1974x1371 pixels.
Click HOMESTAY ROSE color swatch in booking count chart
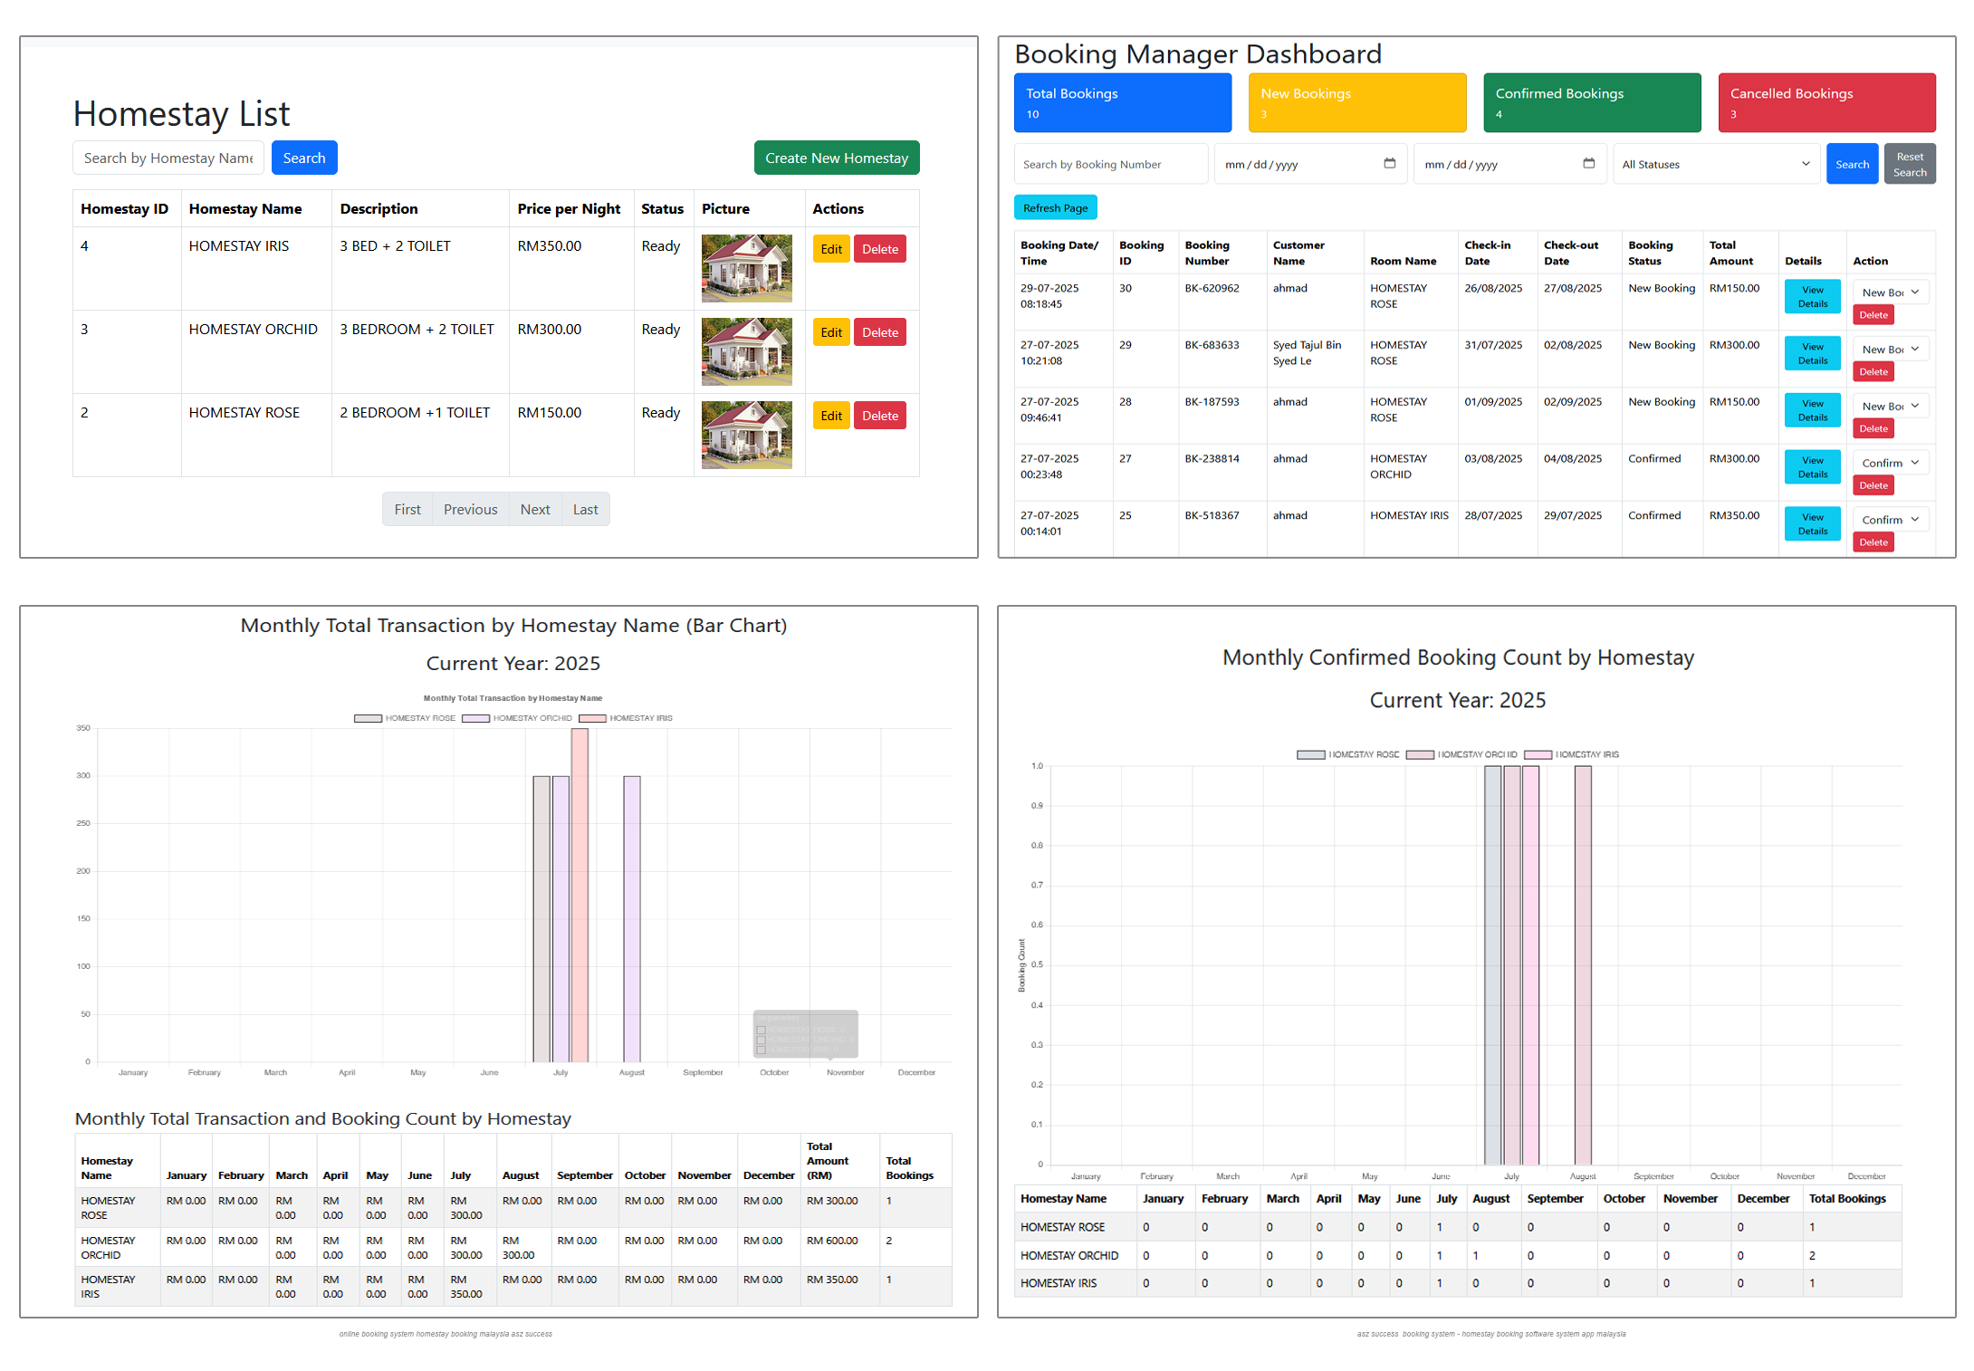pyautogui.click(x=1310, y=754)
